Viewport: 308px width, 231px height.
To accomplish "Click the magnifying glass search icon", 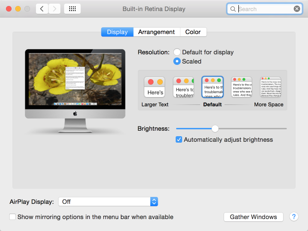I will coord(233,9).
